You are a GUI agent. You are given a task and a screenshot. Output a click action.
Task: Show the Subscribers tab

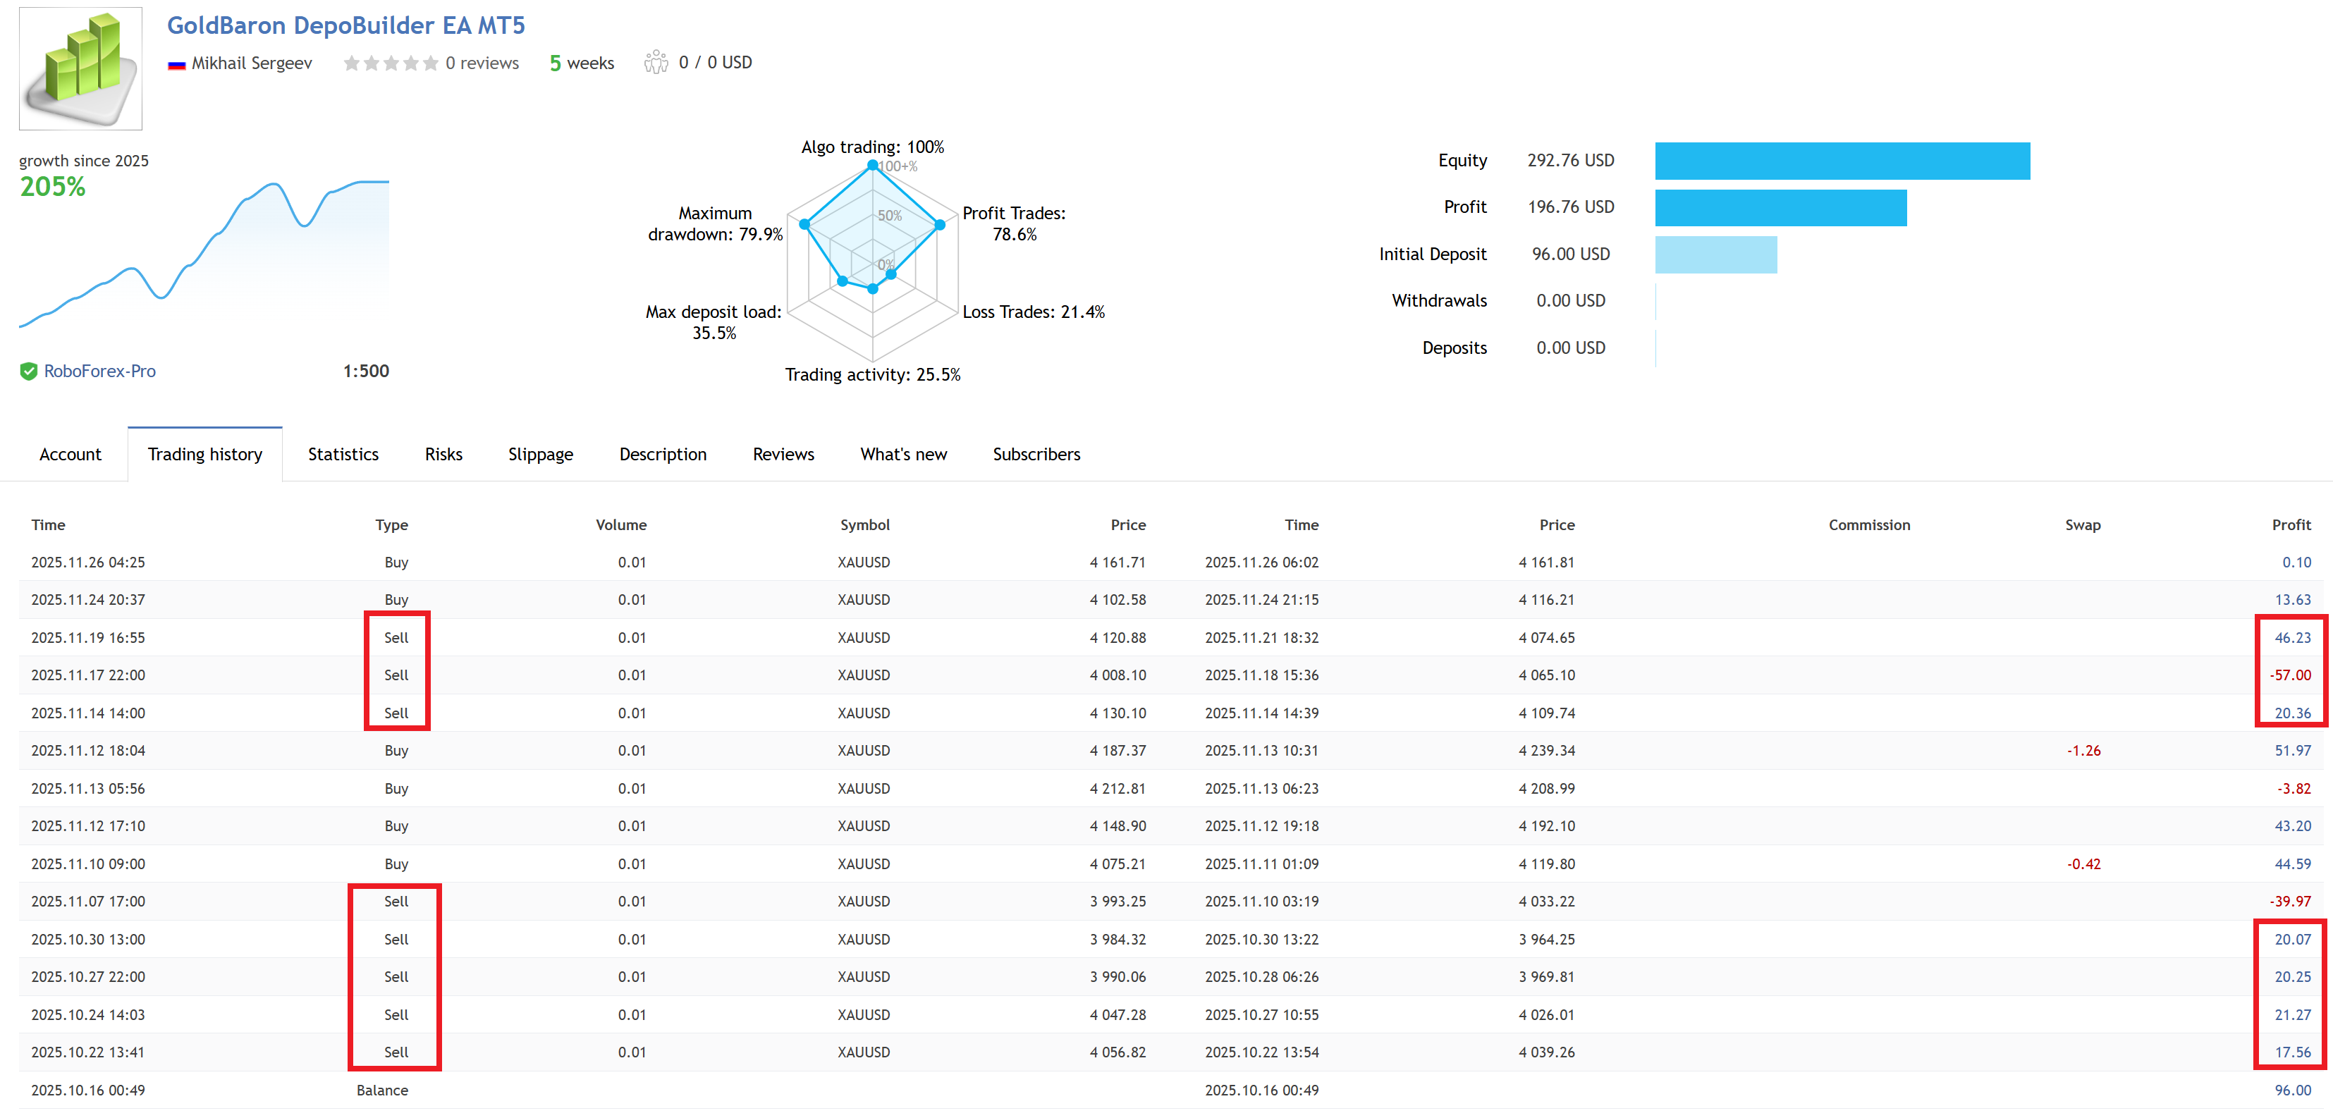pos(1036,455)
